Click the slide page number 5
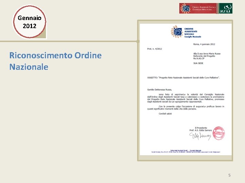 (x=229, y=175)
